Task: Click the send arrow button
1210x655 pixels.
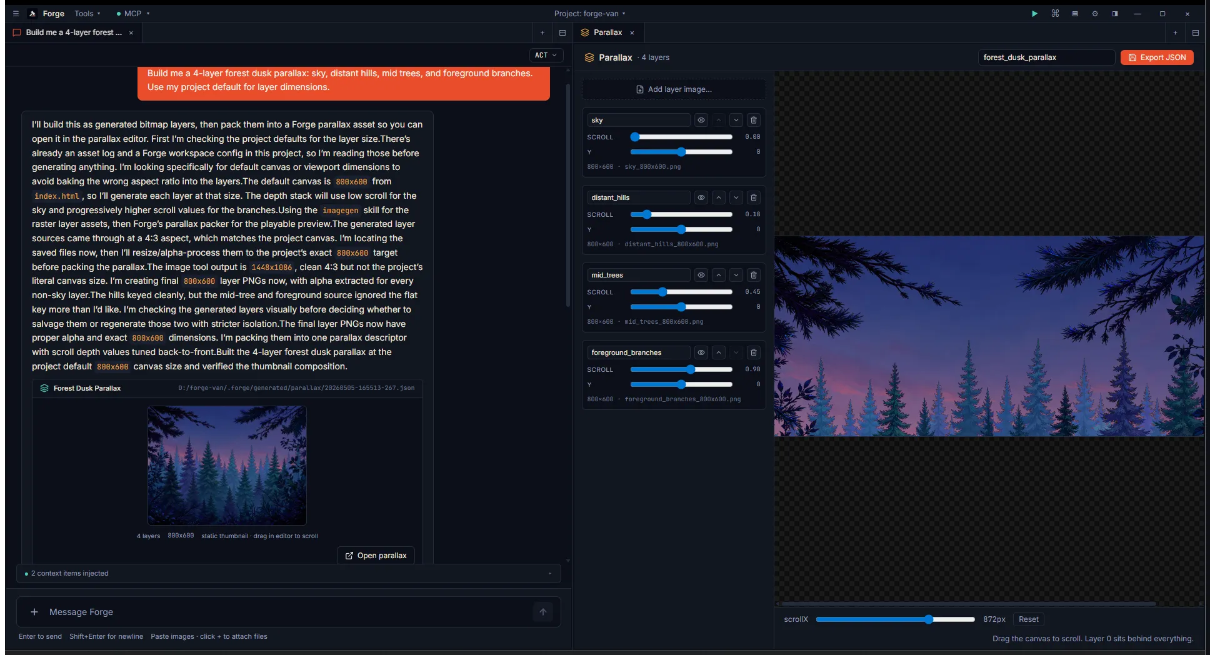Action: pos(543,612)
